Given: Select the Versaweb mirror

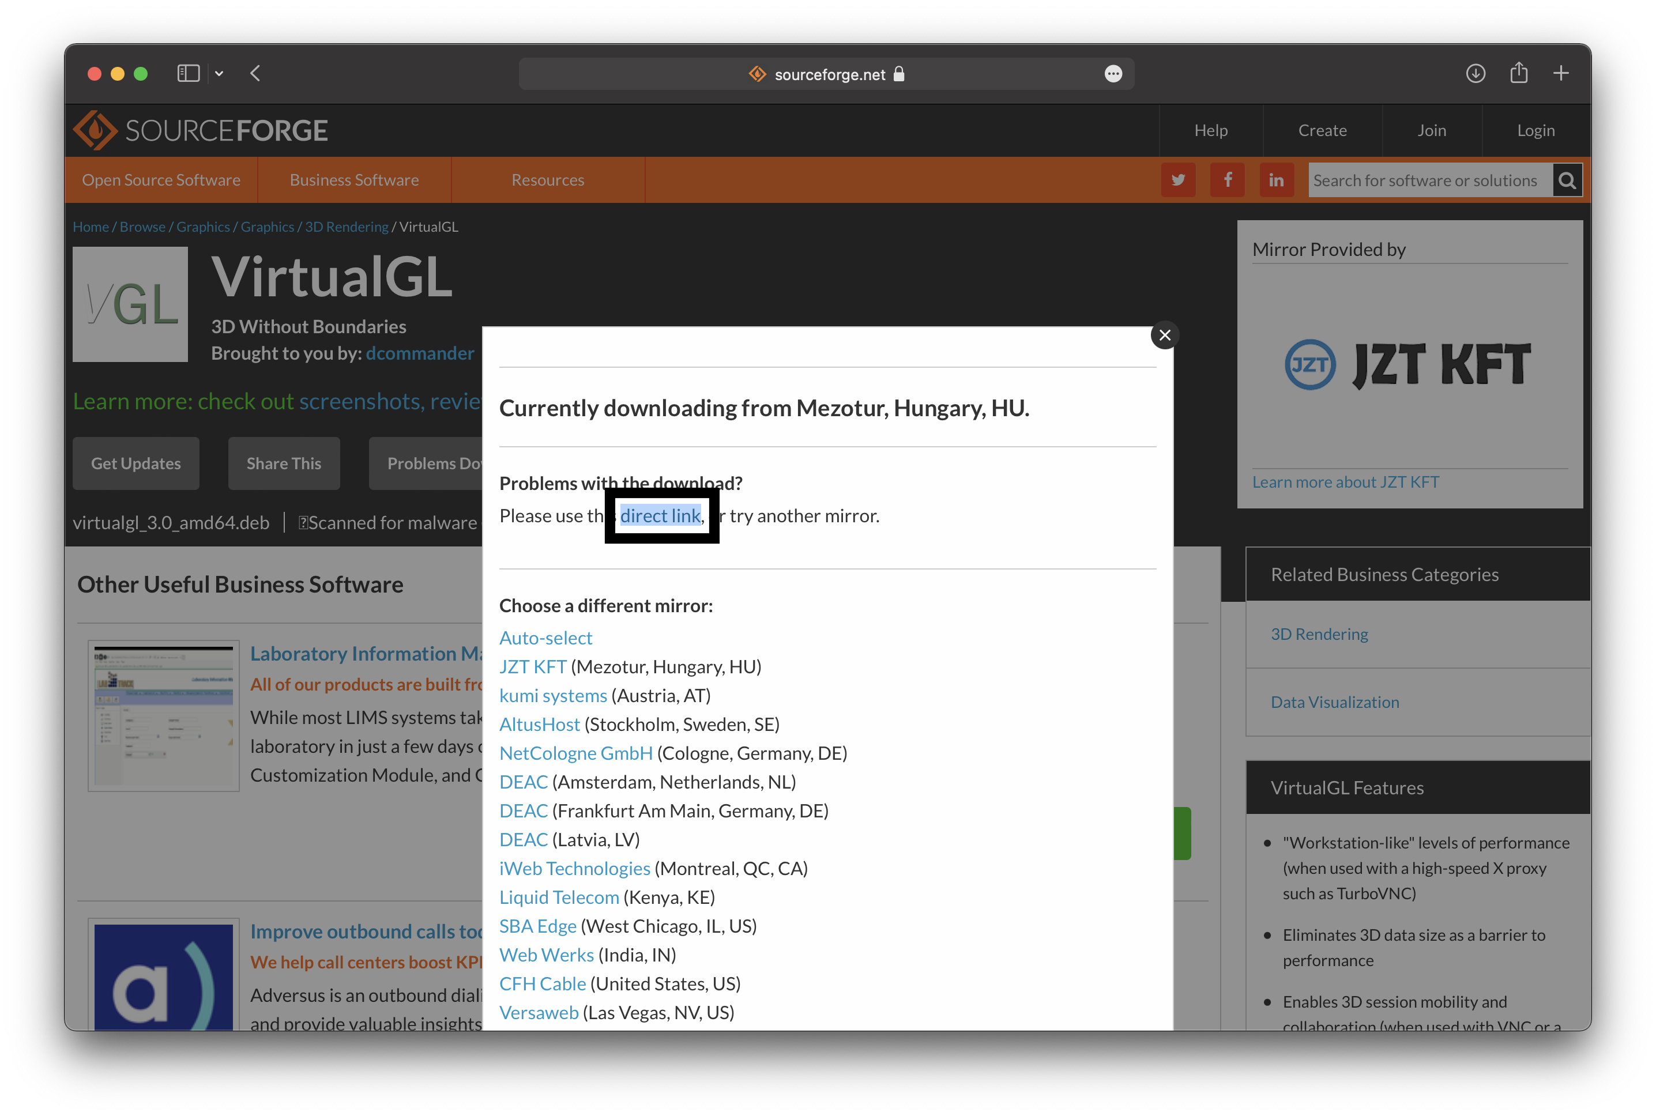Looking at the screenshot, I should (539, 1013).
